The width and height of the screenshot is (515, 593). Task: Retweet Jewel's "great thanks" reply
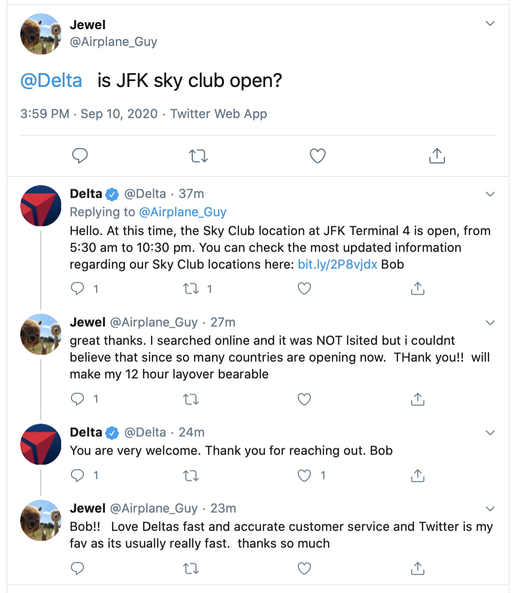[x=191, y=399]
